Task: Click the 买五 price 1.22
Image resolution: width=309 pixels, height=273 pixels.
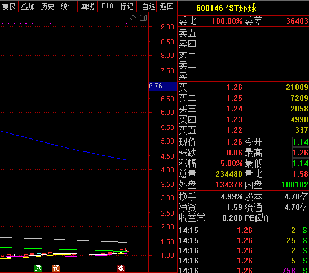Action: pyautogui.click(x=235, y=130)
